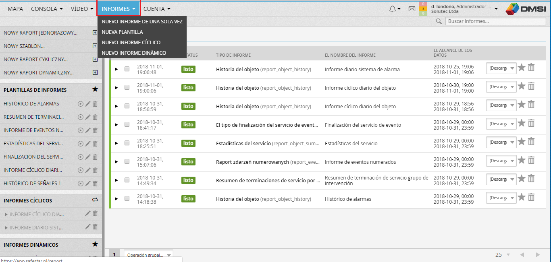Check the 2018-10-31 15:07:06 report checkbox
Image resolution: width=551 pixels, height=262 pixels.
[x=127, y=162]
